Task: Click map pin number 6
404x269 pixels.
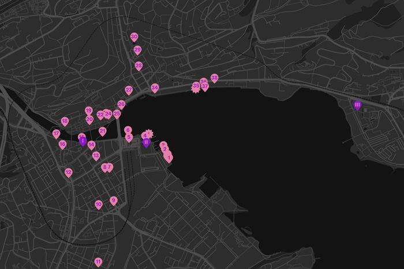Action: [x=128, y=130]
